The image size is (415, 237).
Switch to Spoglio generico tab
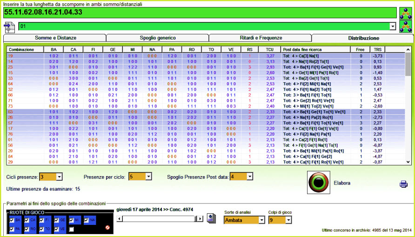coord(158,38)
